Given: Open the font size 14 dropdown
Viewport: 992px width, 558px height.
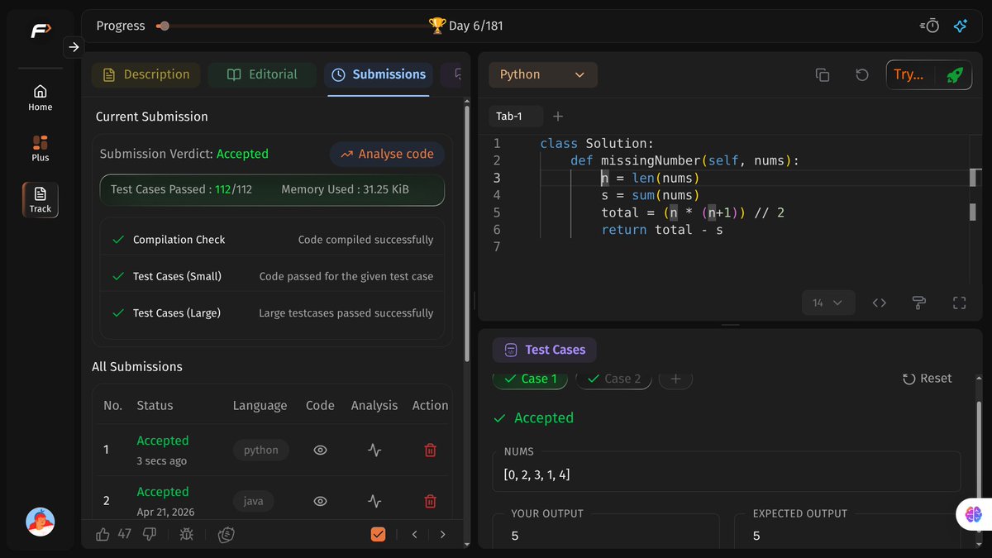Looking at the screenshot, I should click(x=827, y=303).
